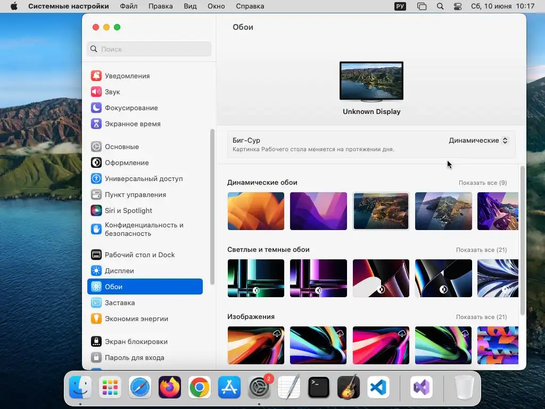Viewport: 545px width, 409px height.
Task: Open the Справка menu
Action: point(250,6)
